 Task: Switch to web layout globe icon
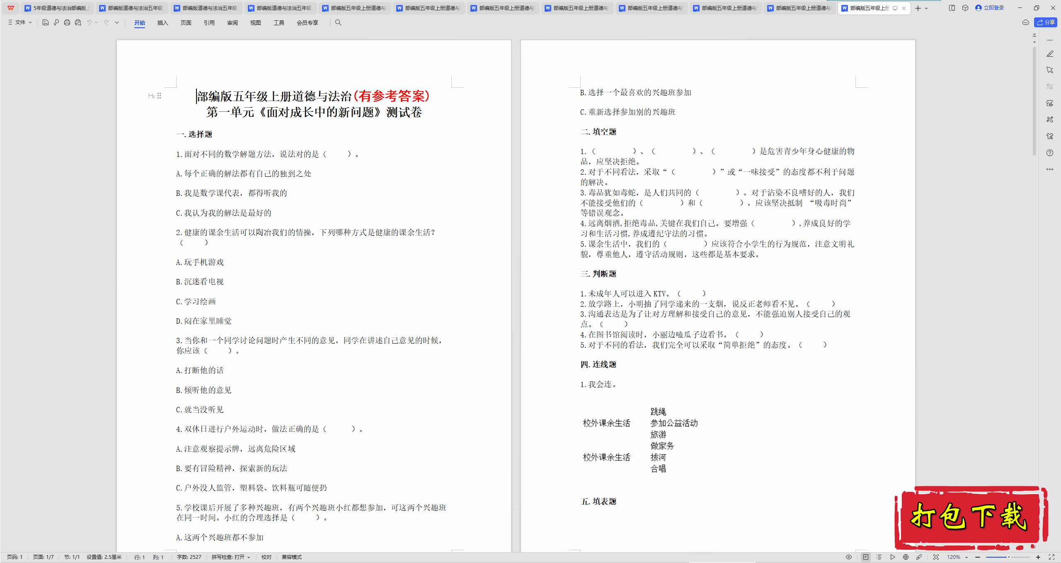906,557
